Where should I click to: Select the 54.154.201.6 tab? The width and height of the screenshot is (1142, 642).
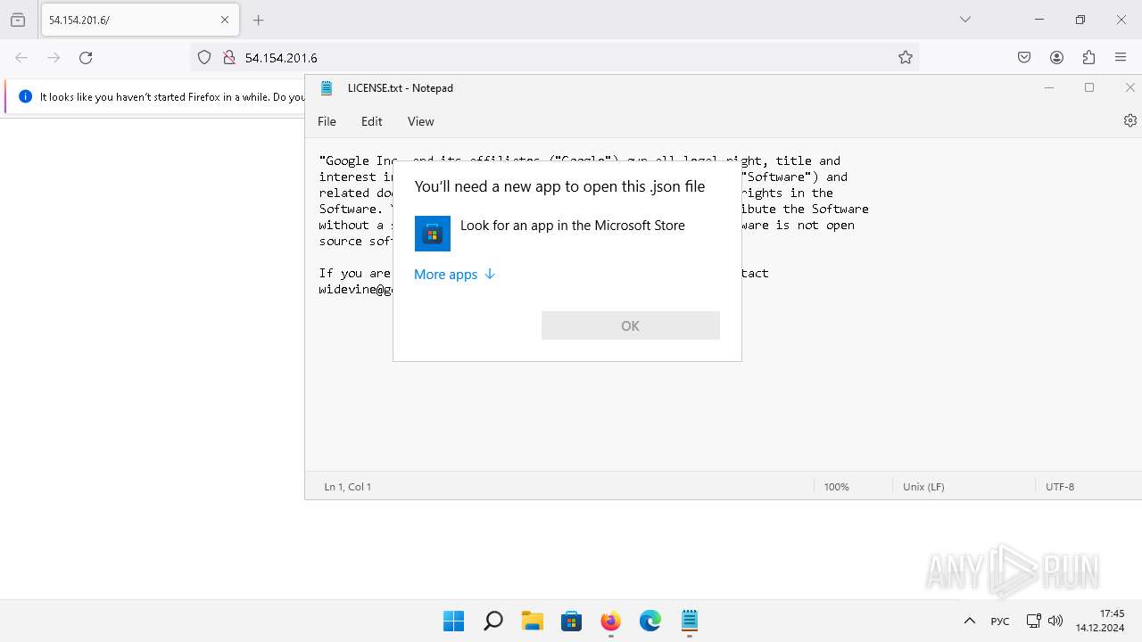(x=140, y=20)
